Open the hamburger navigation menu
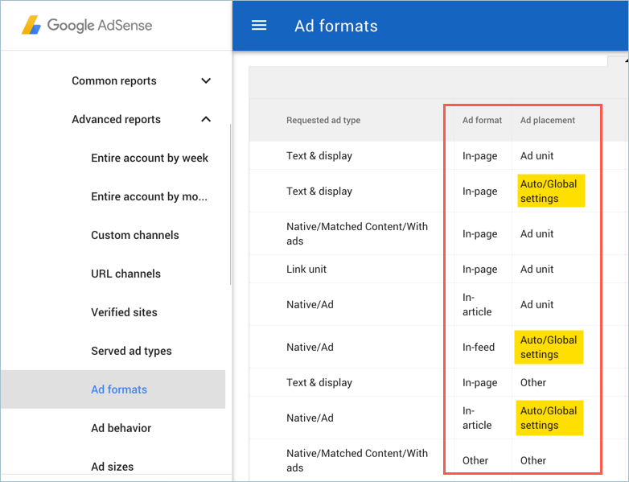 coord(259,25)
